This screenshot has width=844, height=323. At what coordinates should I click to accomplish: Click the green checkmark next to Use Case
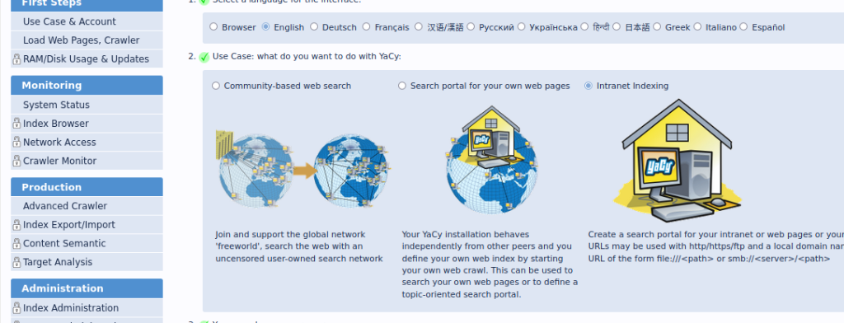tap(204, 57)
